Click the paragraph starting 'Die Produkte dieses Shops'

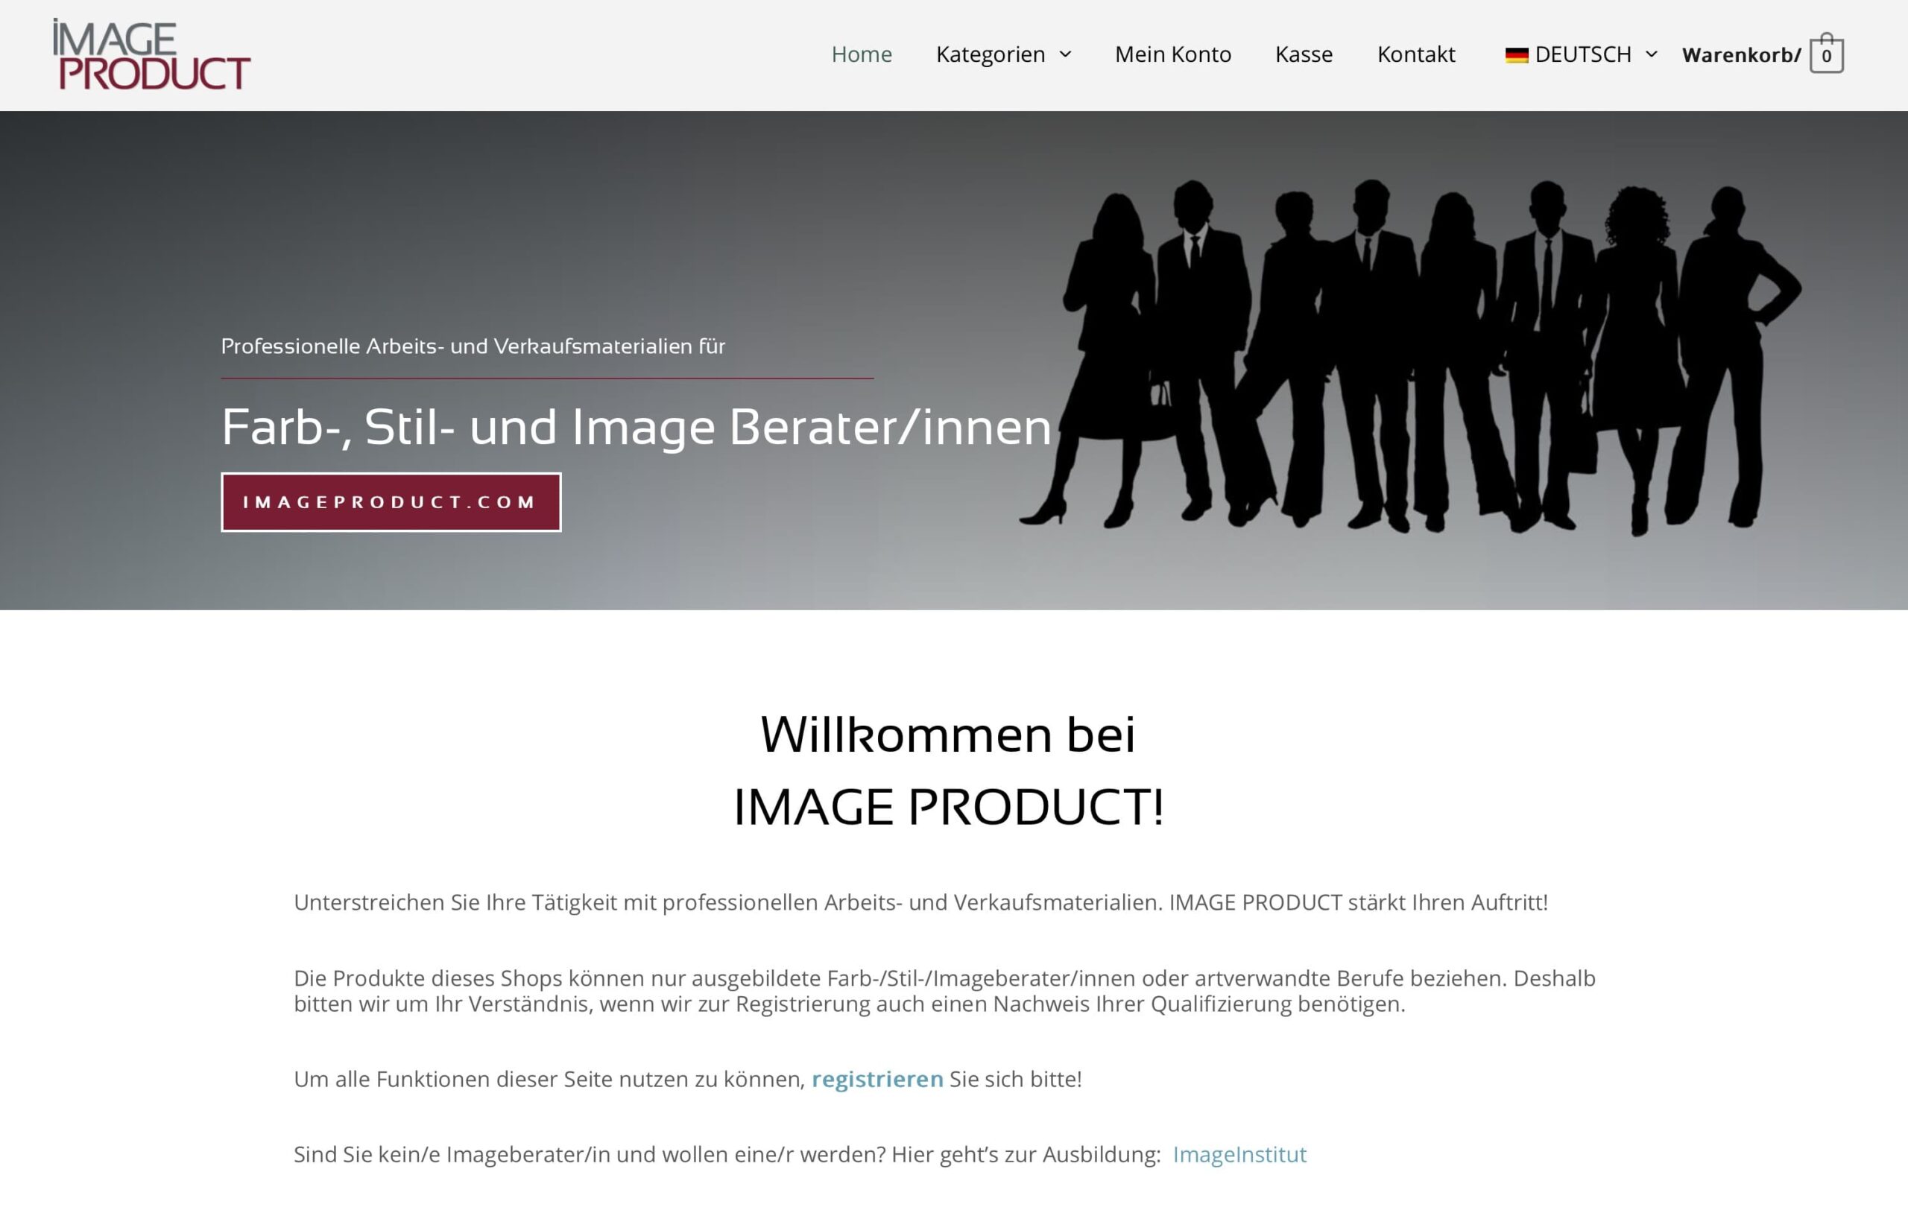(x=944, y=991)
